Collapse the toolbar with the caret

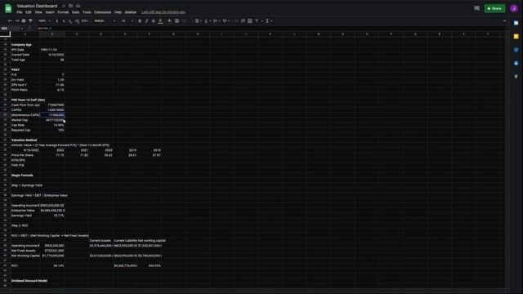[x=505, y=21]
